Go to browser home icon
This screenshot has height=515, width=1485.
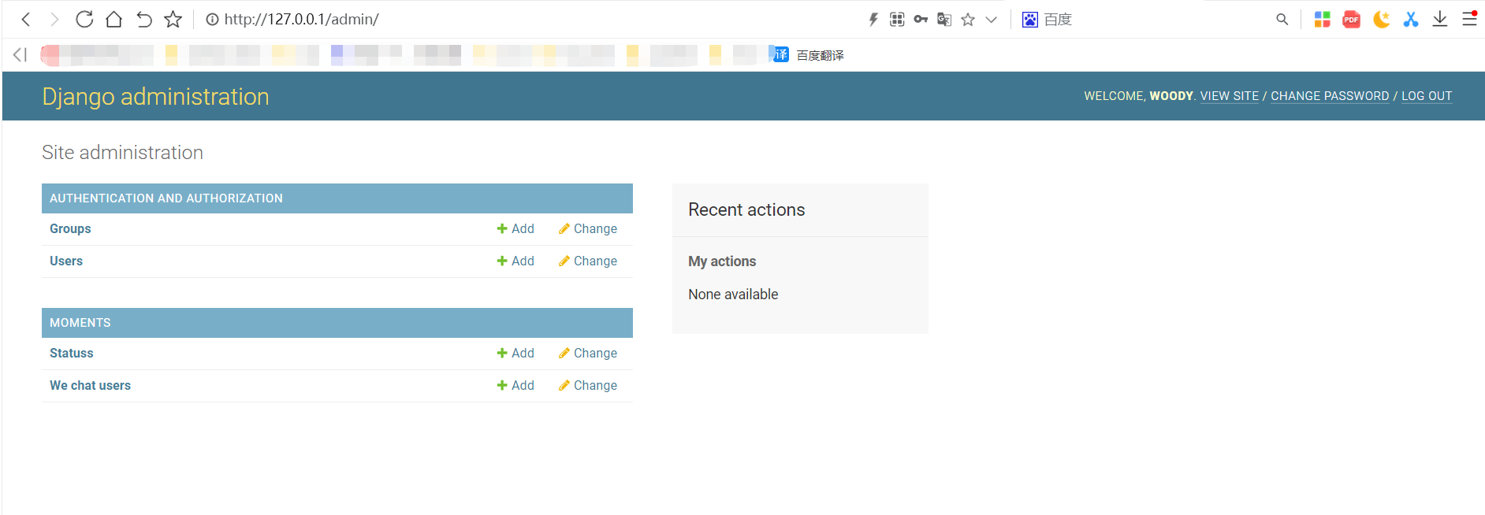tap(114, 19)
